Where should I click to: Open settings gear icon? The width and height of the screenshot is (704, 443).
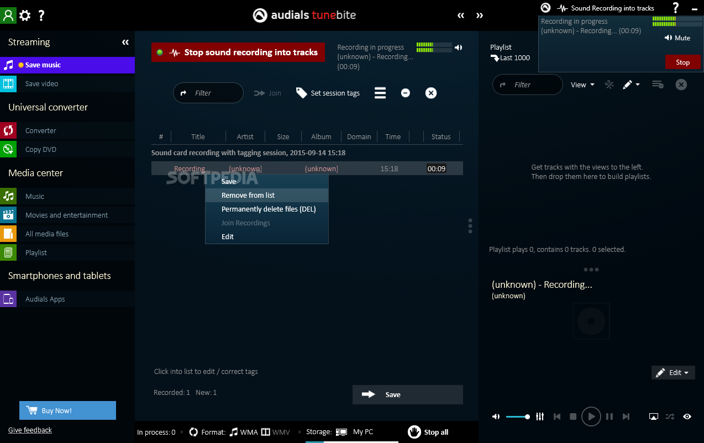(25, 15)
